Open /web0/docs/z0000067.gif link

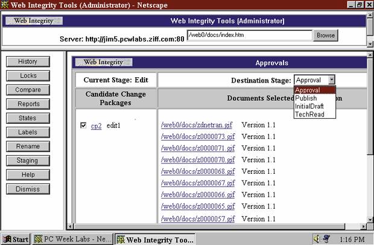pyautogui.click(x=198, y=183)
